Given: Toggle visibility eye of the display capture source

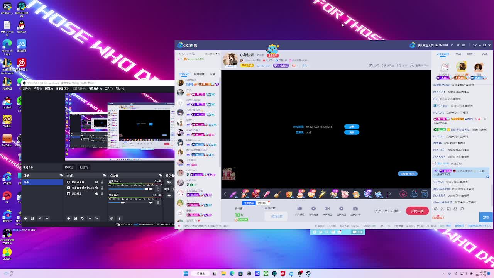Looking at the screenshot, I should tap(96, 182).
